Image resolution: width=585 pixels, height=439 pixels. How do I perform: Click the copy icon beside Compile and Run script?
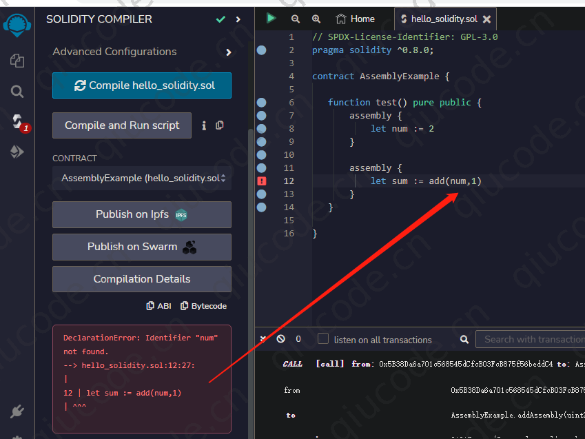click(x=220, y=125)
